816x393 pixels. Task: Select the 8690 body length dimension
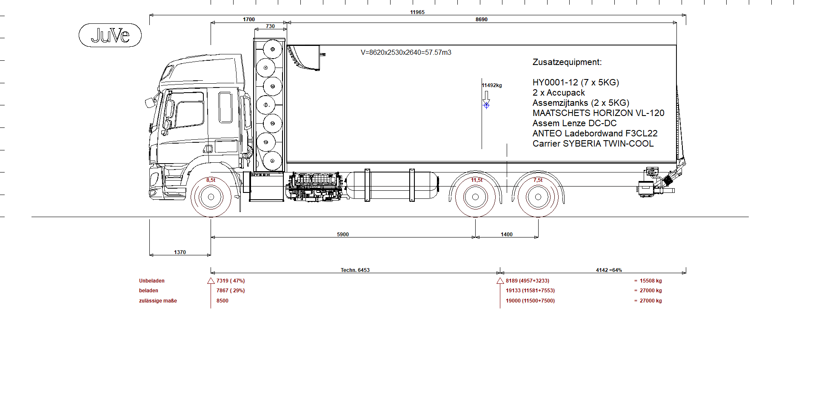tap(482, 20)
